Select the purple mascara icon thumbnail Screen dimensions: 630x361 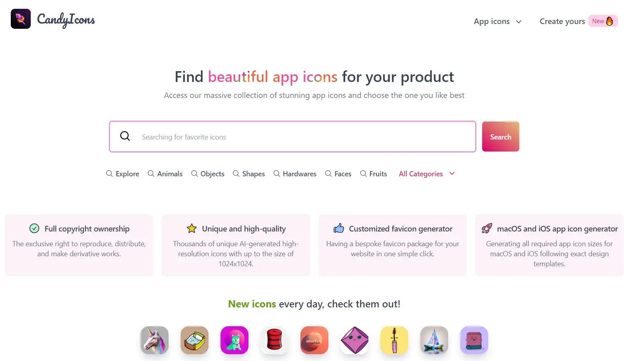coord(394,340)
